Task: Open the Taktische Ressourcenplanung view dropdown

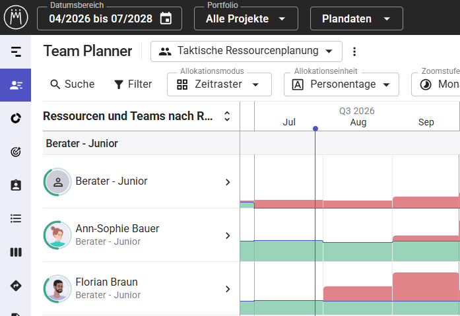Action: tap(246, 51)
